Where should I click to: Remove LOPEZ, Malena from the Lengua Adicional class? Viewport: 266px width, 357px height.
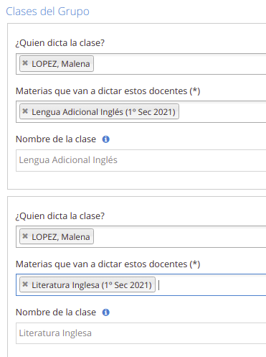click(x=25, y=63)
